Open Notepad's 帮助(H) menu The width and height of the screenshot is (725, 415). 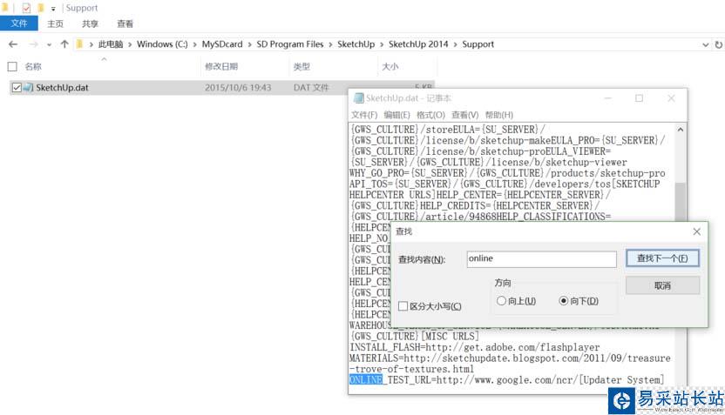coord(499,115)
